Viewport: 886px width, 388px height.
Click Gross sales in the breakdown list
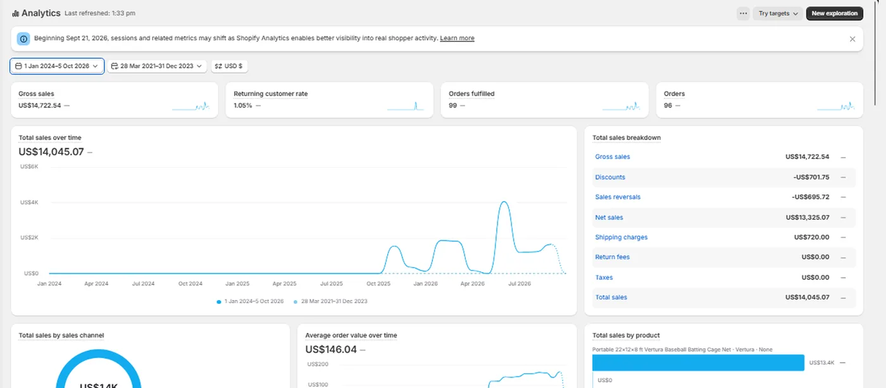click(x=613, y=157)
